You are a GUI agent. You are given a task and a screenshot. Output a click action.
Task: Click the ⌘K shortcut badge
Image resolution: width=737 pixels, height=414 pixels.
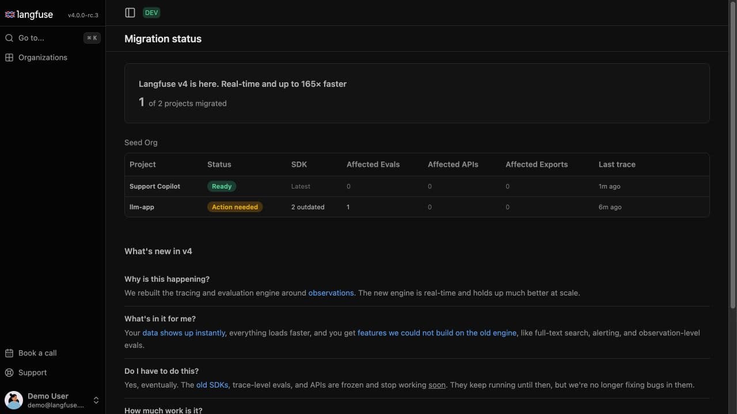(92, 38)
